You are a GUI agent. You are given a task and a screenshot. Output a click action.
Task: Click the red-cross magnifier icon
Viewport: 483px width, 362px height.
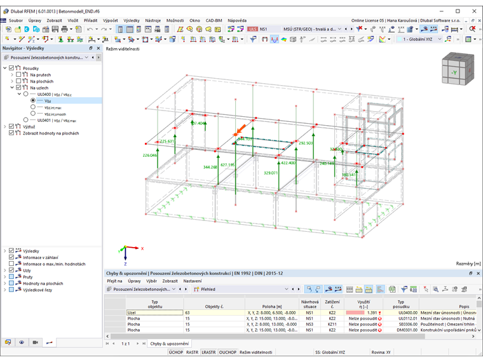[472, 29]
